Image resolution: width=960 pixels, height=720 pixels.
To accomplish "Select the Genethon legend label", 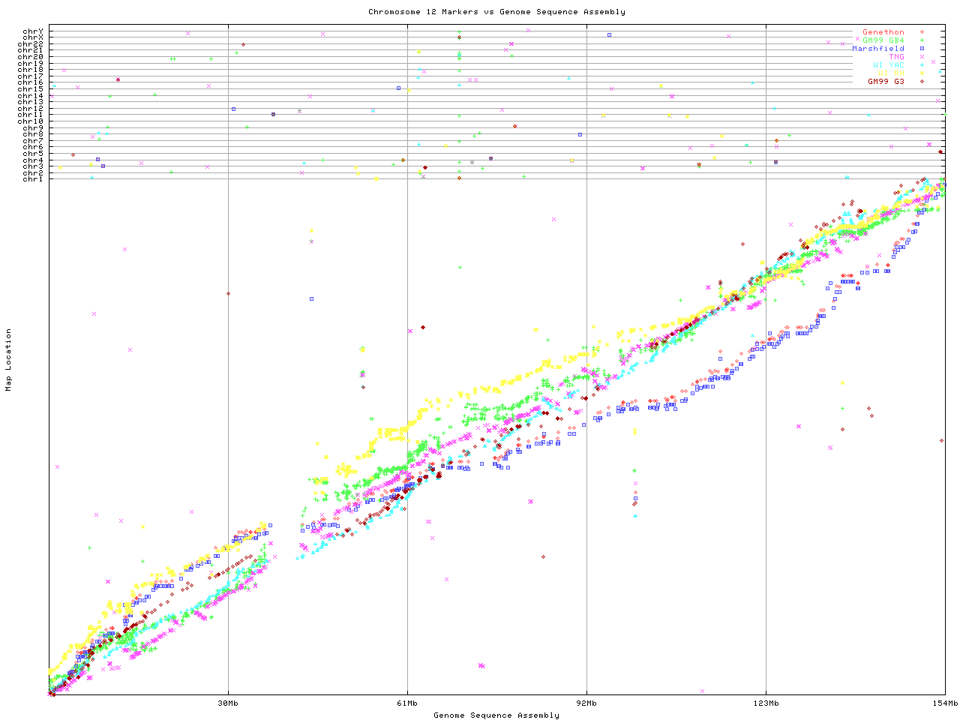I will (883, 32).
